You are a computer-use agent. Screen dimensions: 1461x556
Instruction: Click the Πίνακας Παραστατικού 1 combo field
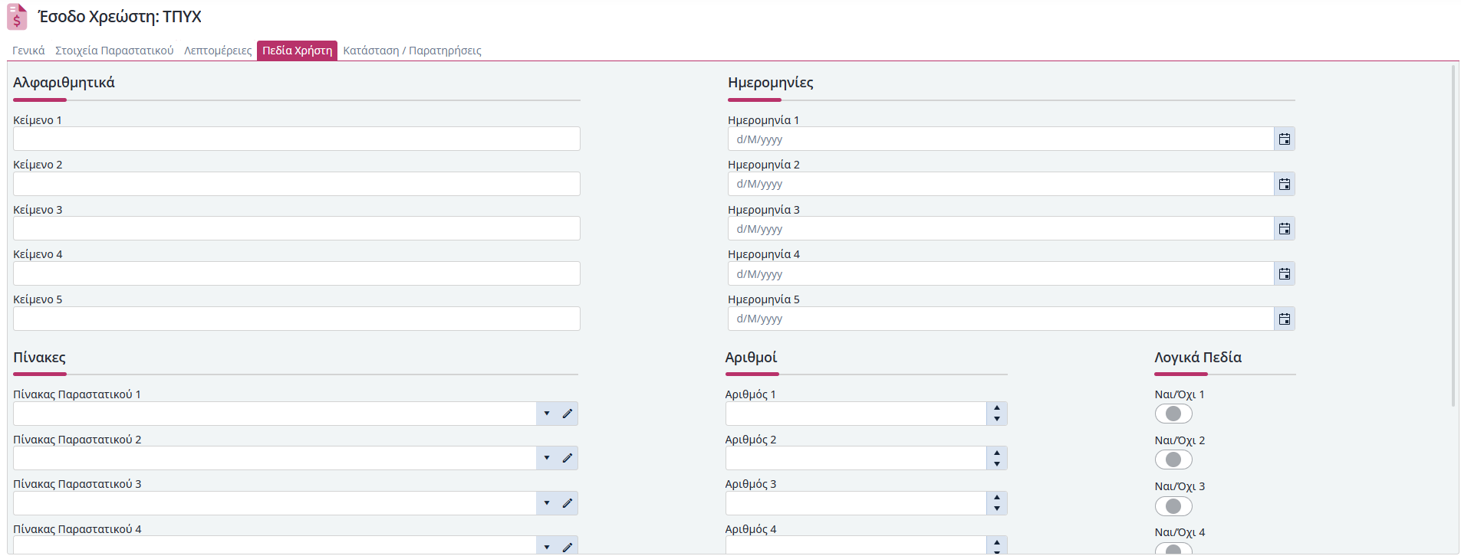tap(275, 414)
